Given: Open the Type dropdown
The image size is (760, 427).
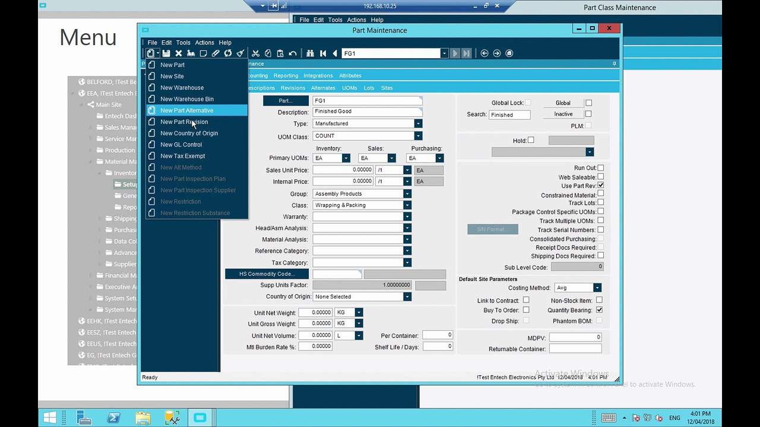Looking at the screenshot, I should 418,123.
